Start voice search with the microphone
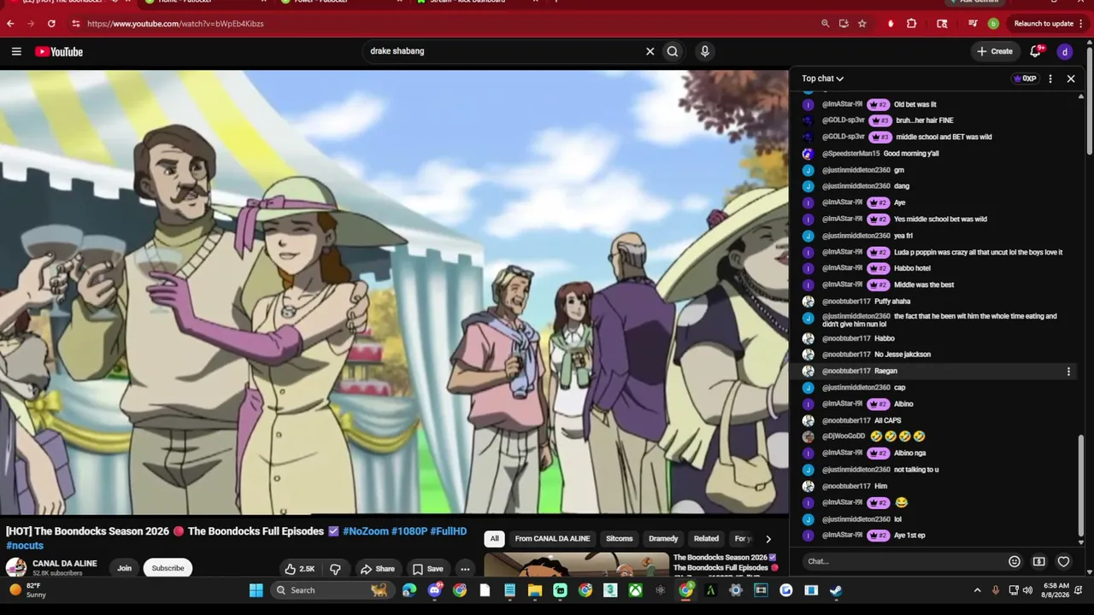The height and width of the screenshot is (615, 1094). click(704, 51)
